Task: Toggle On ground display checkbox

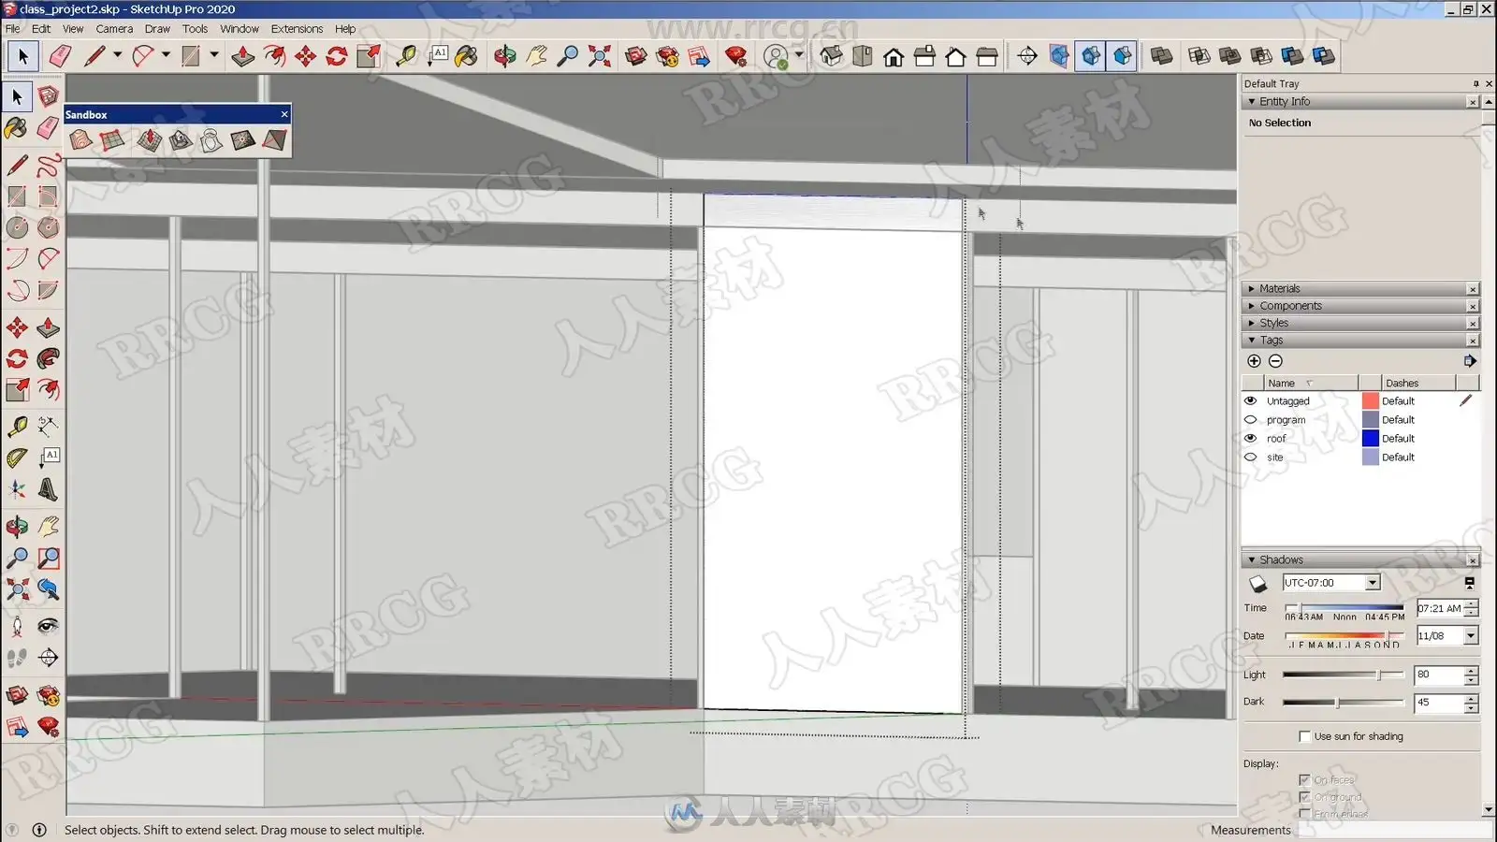Action: coord(1304,797)
